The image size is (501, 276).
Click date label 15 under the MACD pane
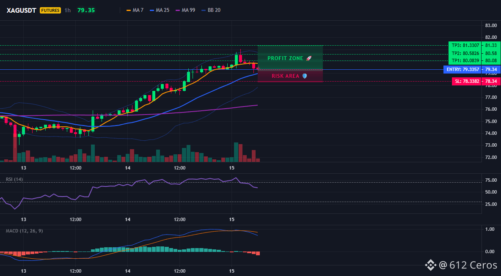tap(232, 271)
